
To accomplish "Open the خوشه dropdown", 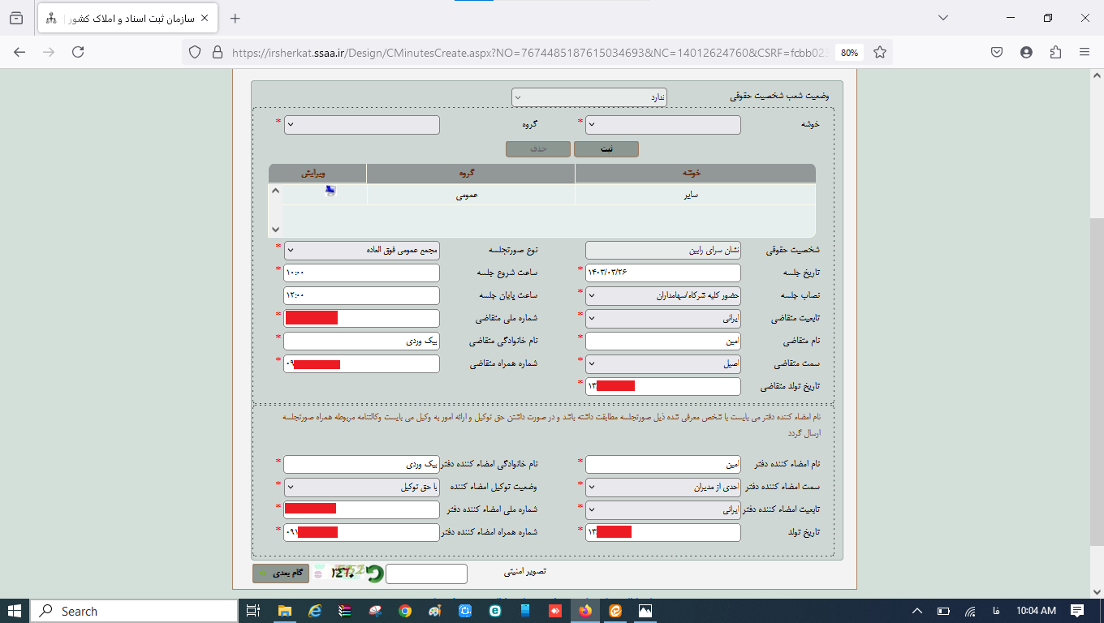I will [x=663, y=124].
